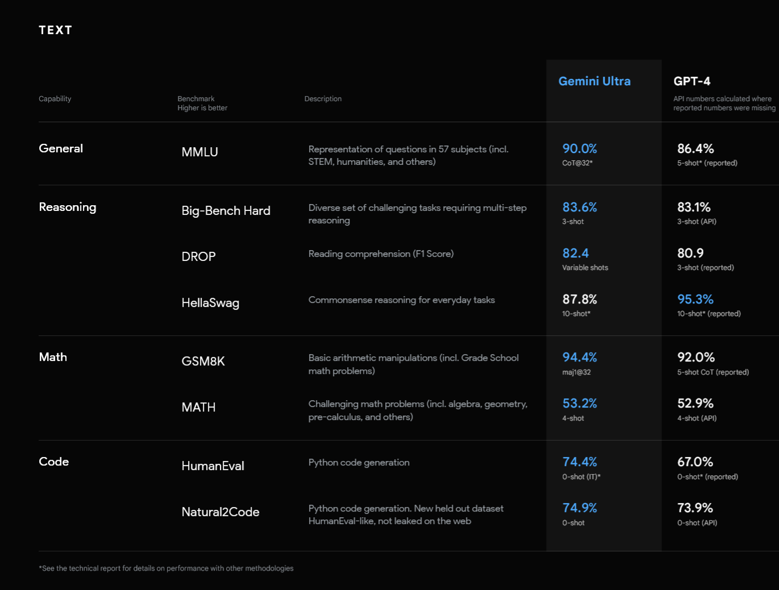Screen dimensions: 779x590
Task: Click the '5-shot CoT (reported)' note
Action: [713, 372]
